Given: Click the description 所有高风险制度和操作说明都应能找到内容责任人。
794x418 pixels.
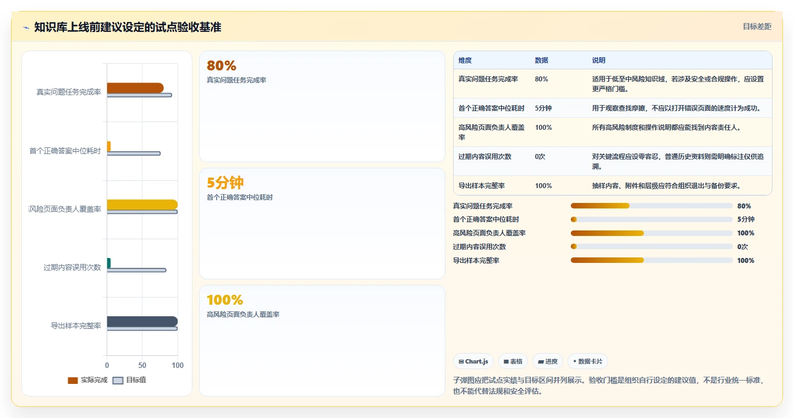Looking at the screenshot, I should pyautogui.click(x=666, y=128).
